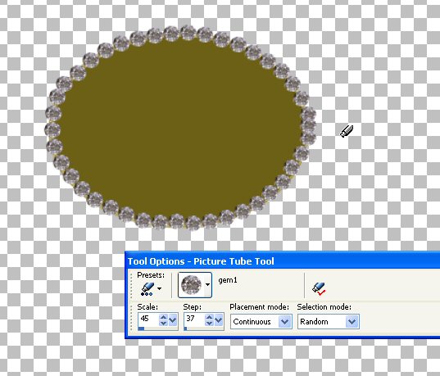Increase Scale with the up spinner arrow

click(163, 317)
